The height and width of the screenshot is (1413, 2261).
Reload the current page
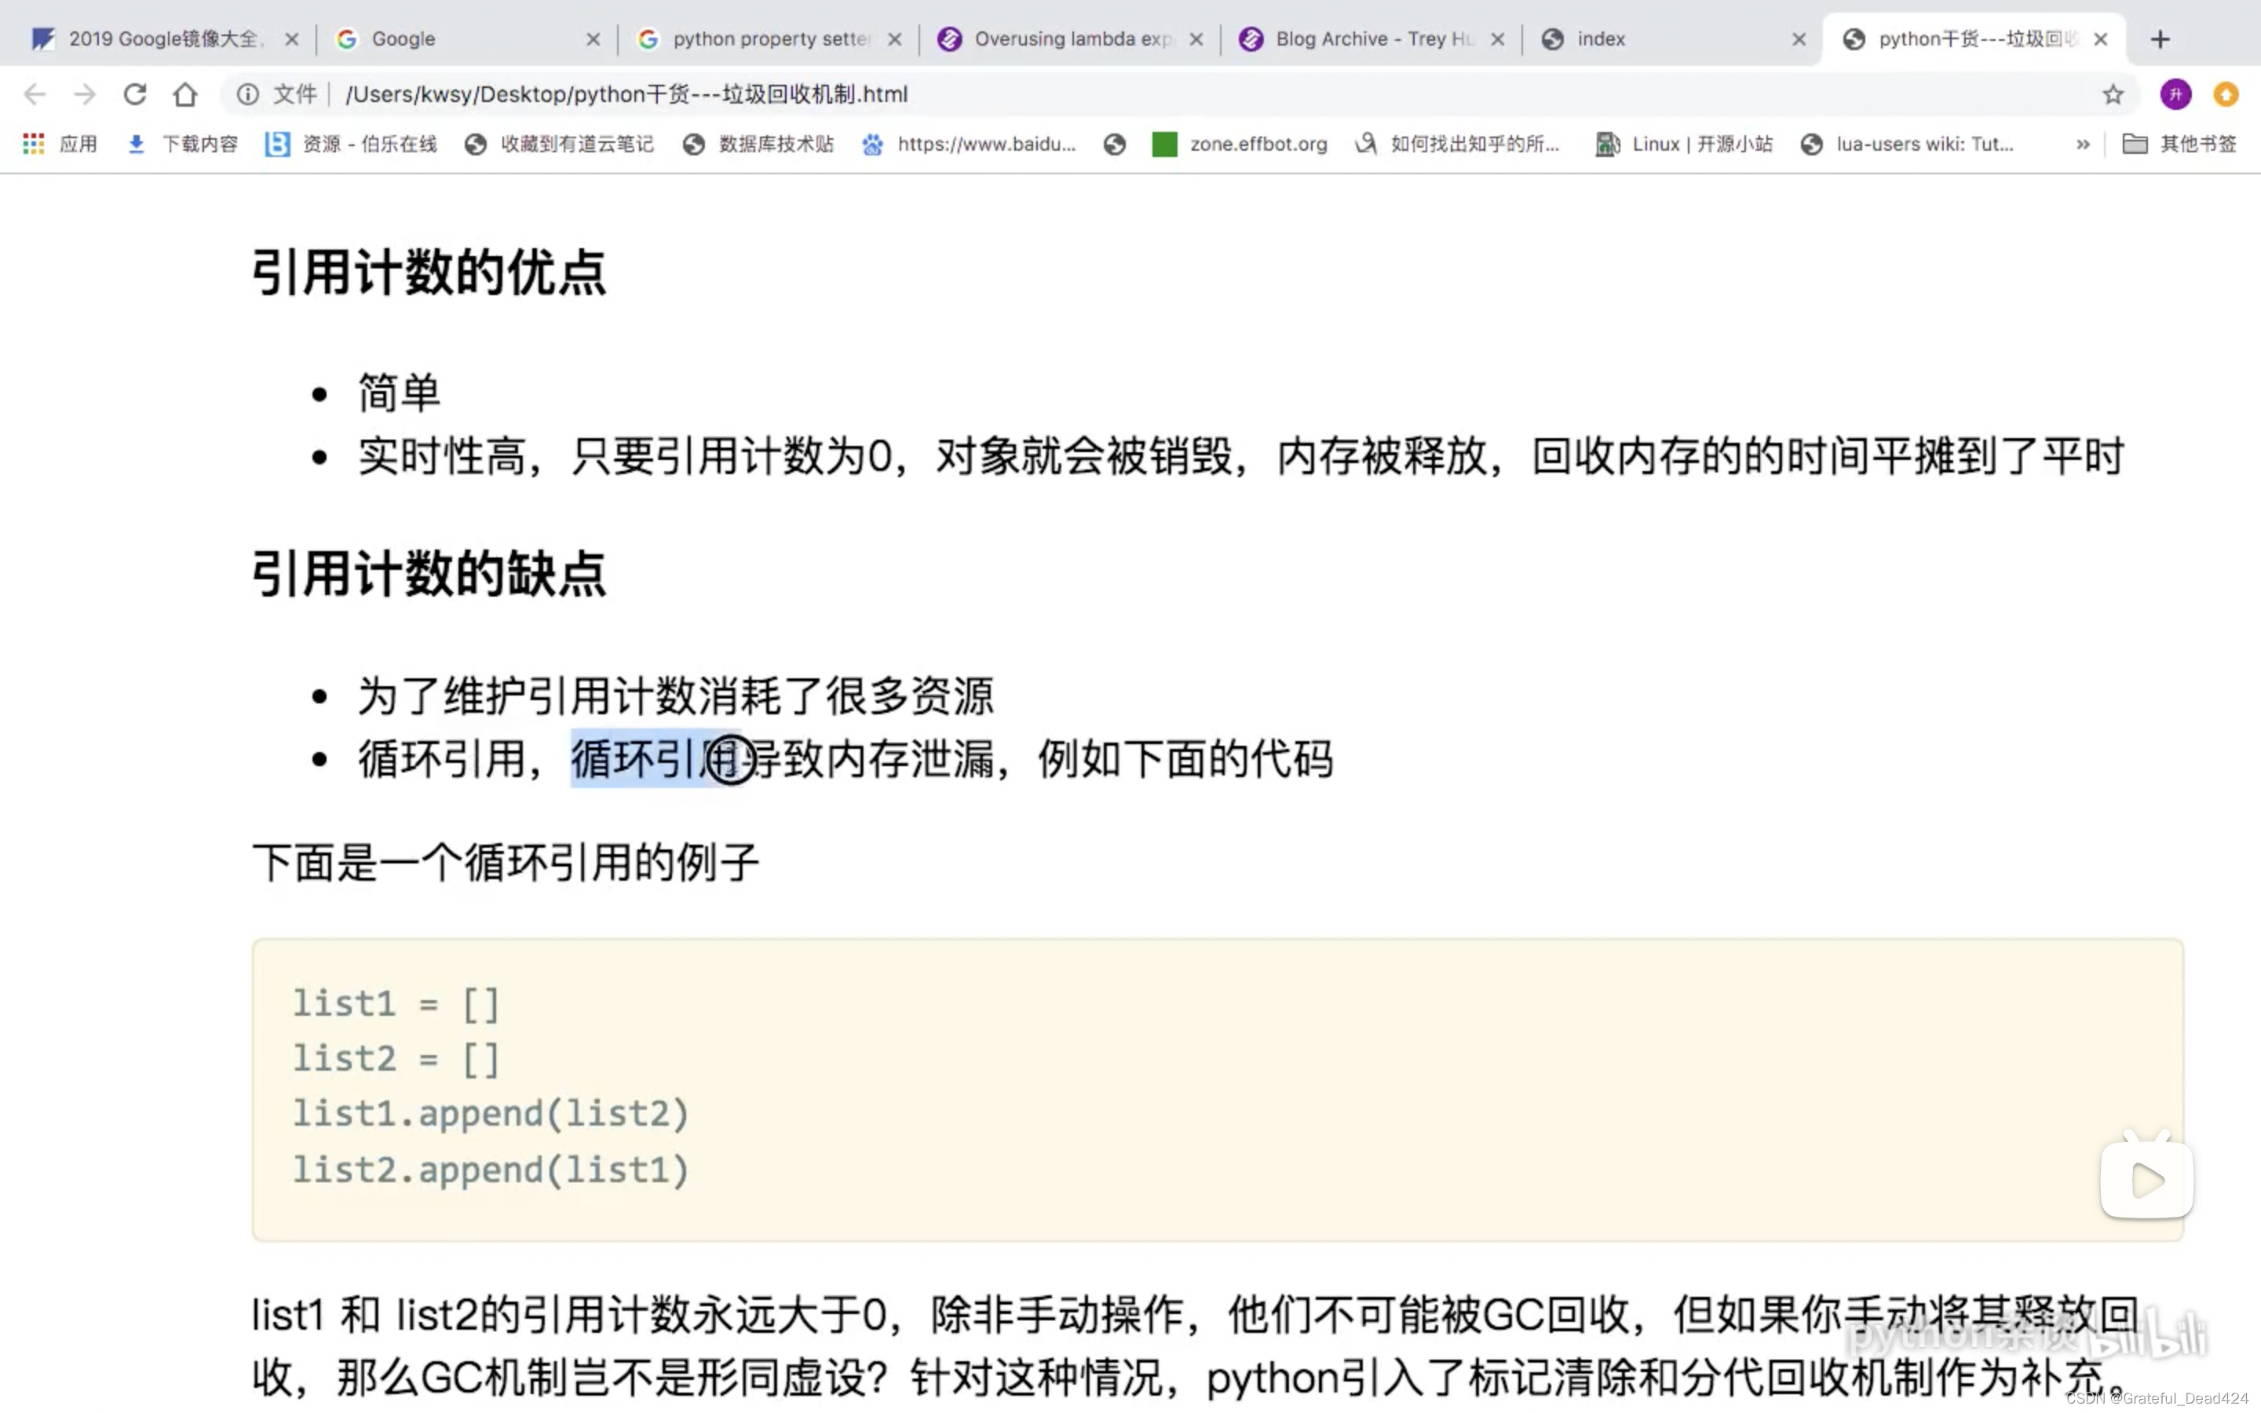pos(136,94)
